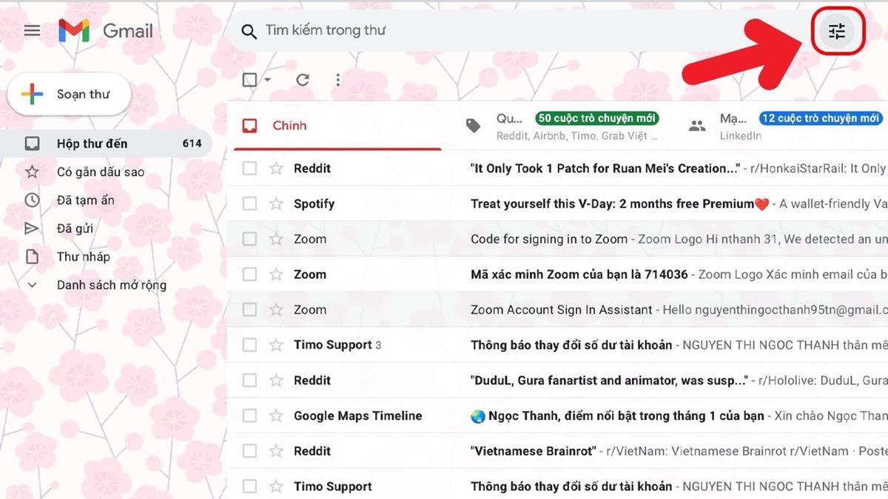Open the Hộp thư đến inbox folder
Screen dimensions: 888x499
(92, 143)
